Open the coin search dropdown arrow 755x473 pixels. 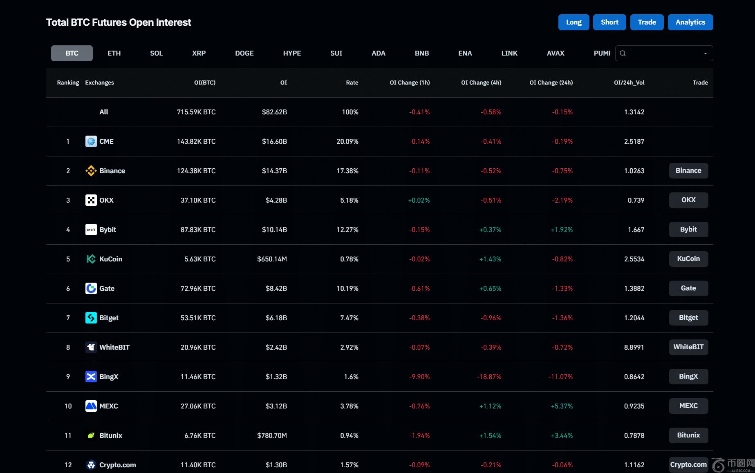pos(705,54)
